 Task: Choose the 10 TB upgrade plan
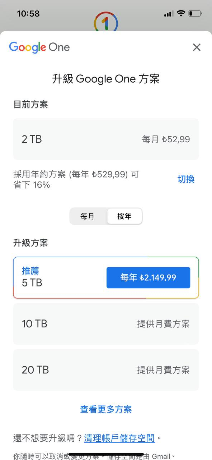pyautogui.click(x=106, y=324)
